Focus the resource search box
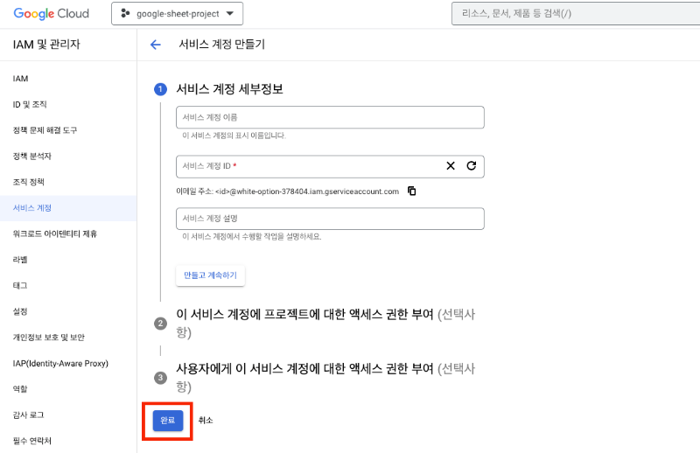 point(576,14)
